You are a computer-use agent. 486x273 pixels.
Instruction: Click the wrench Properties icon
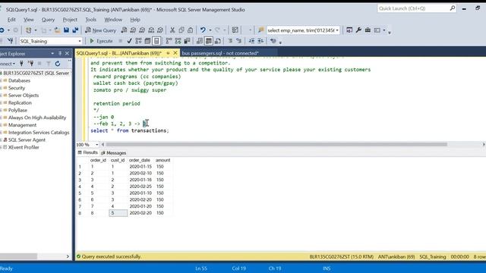tap(358, 30)
